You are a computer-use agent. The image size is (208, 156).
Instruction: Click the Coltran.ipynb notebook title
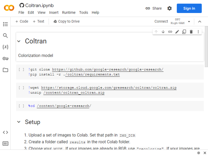[39, 5]
